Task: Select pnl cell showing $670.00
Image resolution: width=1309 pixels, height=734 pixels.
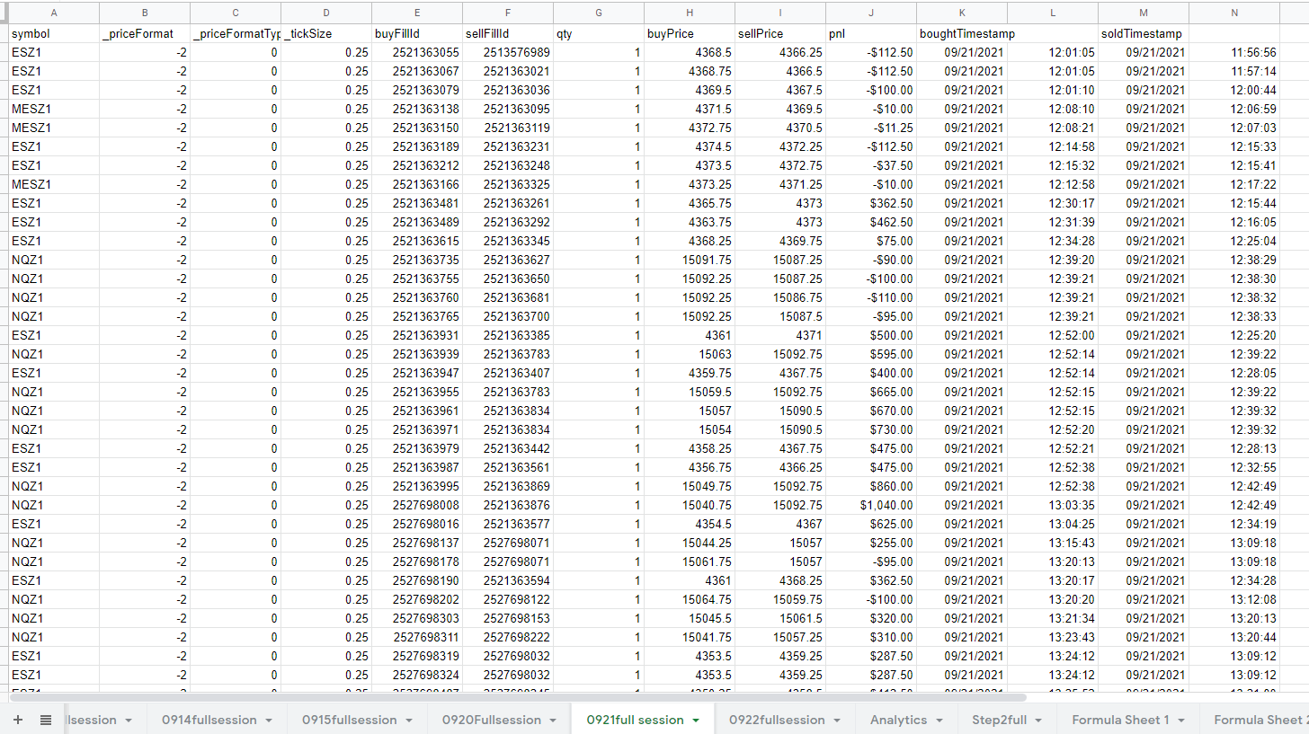Action: click(871, 411)
